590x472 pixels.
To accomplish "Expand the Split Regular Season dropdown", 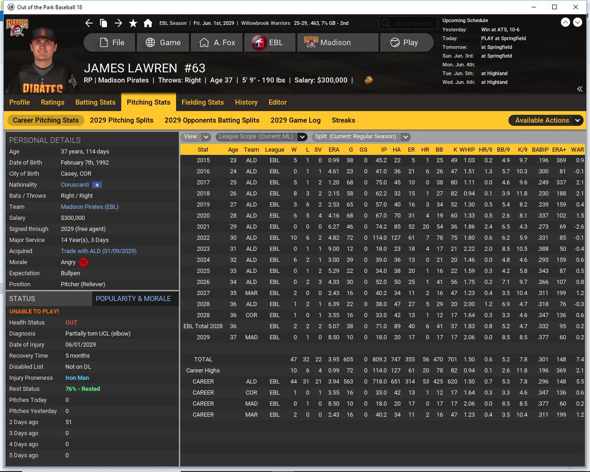I will pos(361,136).
